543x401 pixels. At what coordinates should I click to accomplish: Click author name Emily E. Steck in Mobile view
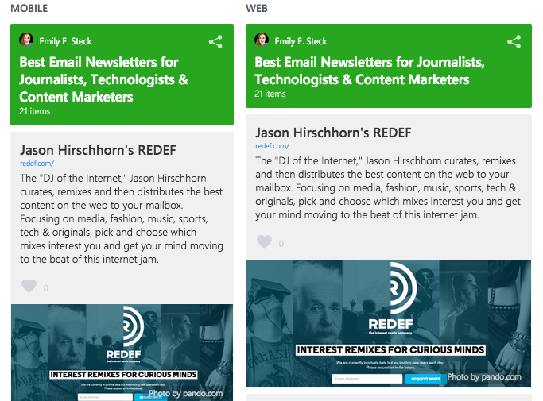point(65,41)
